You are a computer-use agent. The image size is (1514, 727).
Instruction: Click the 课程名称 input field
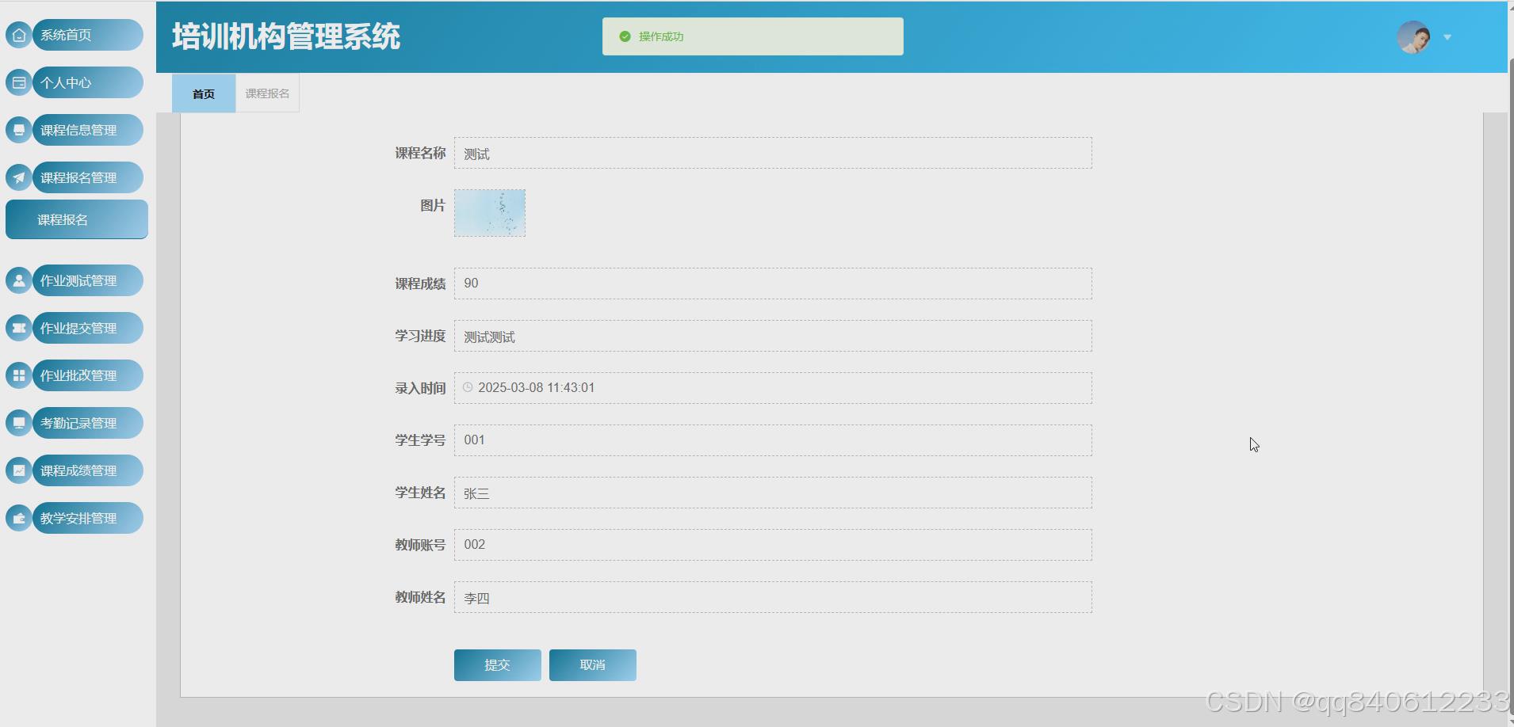coord(773,153)
